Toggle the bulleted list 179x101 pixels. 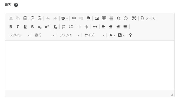click(x=71, y=27)
